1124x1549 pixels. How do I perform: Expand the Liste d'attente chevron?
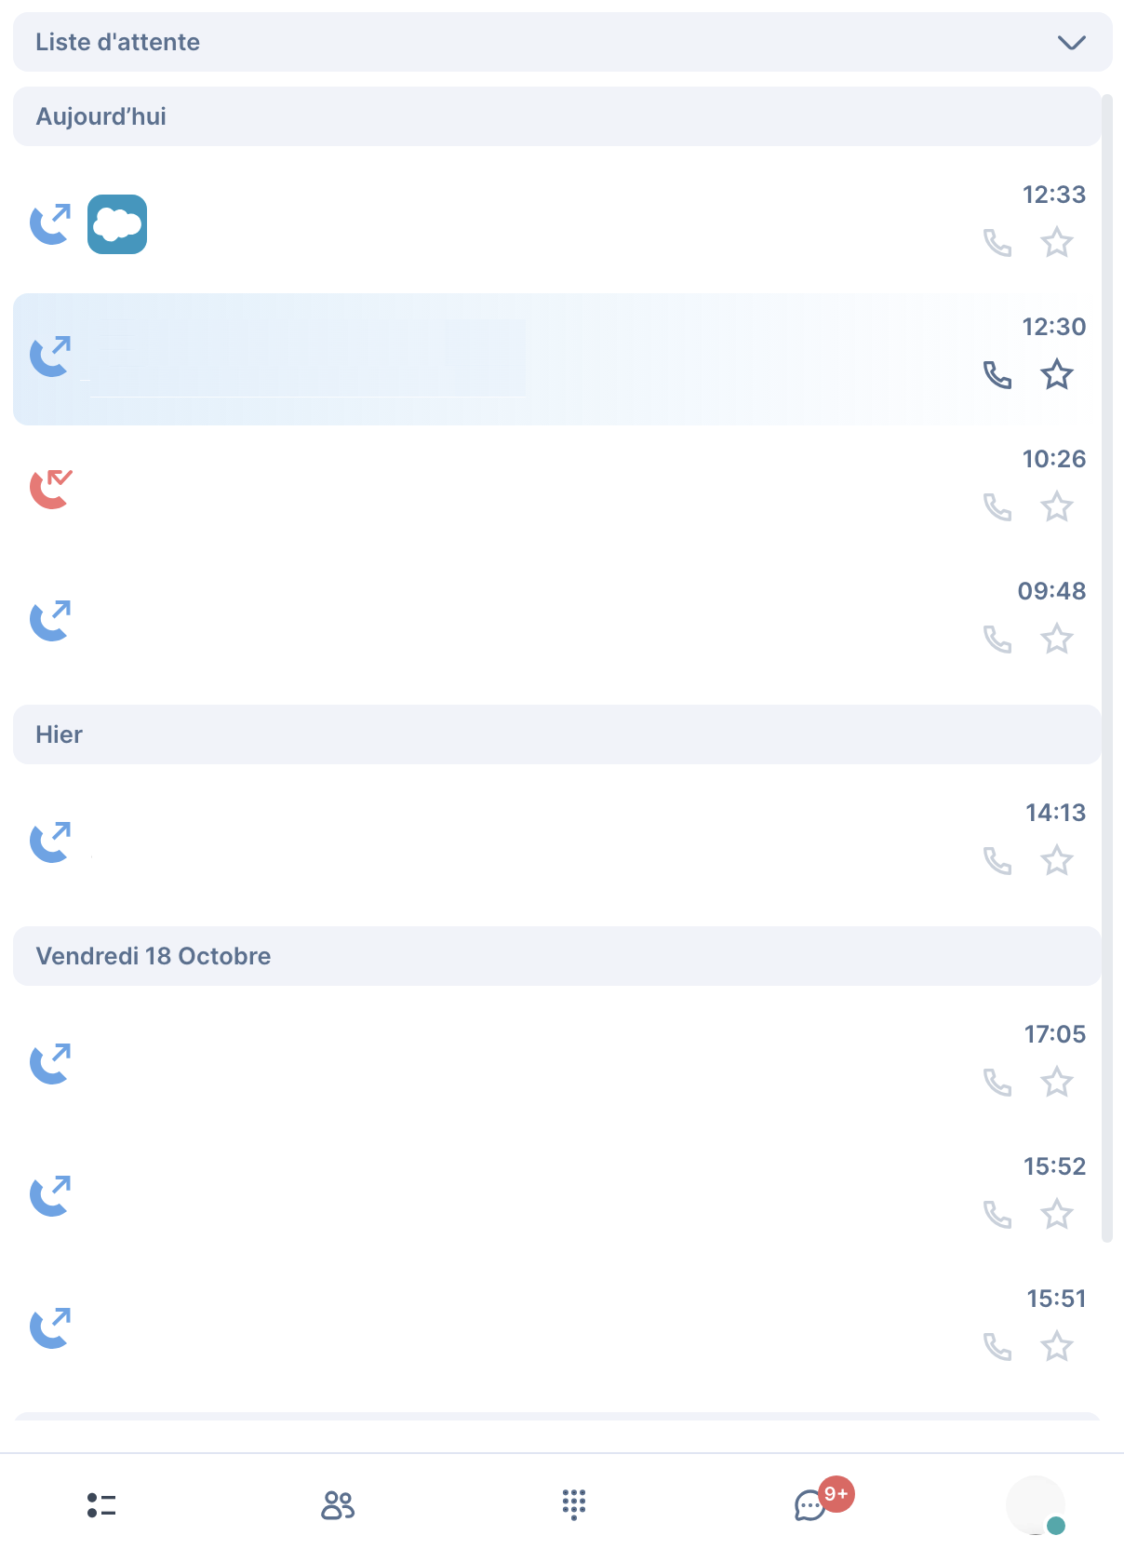(1072, 43)
